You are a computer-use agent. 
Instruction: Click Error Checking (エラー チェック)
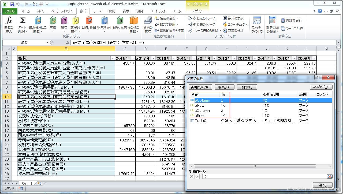click(x=235, y=24)
